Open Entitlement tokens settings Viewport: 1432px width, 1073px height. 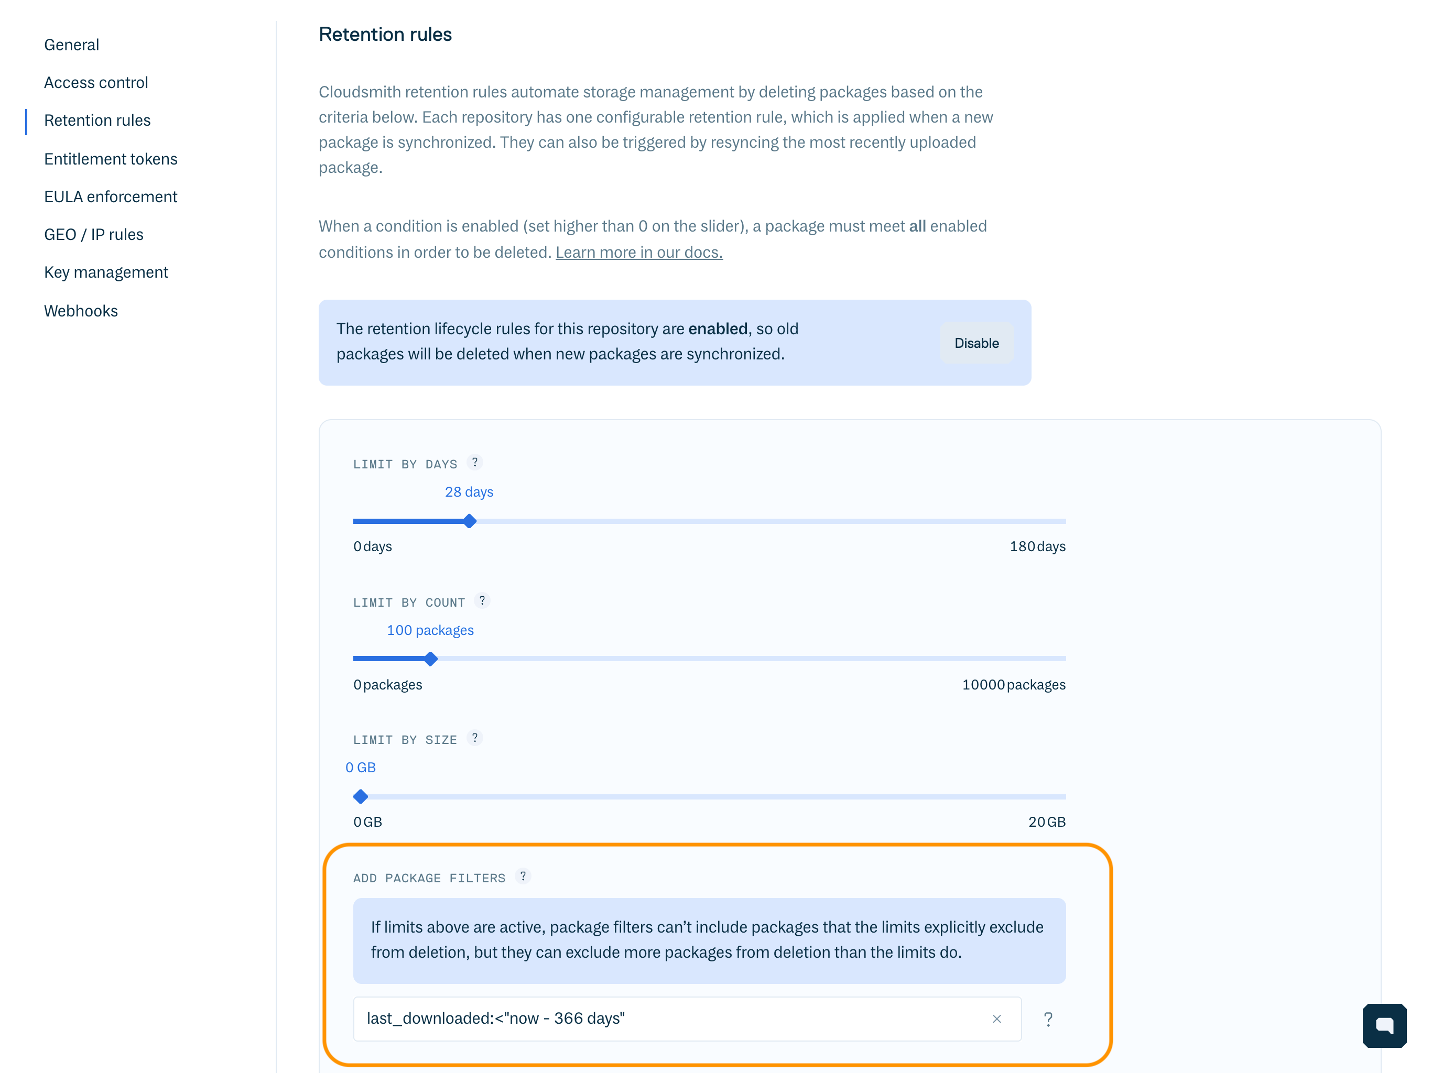(x=111, y=159)
